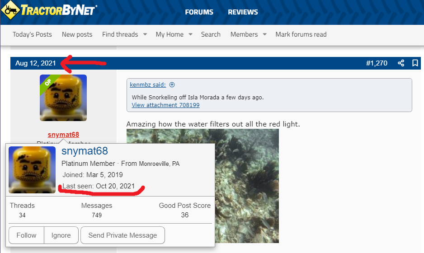Image resolution: width=424 pixels, height=253 pixels.
Task: Follow user snymat68
Action: click(x=26, y=235)
